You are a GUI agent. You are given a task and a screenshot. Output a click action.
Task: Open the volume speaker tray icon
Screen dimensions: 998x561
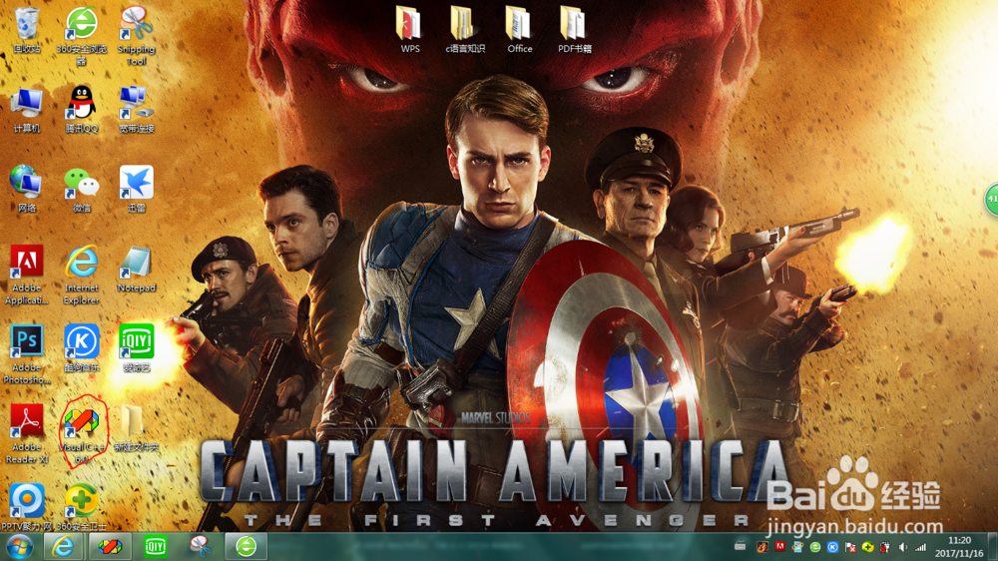(902, 547)
